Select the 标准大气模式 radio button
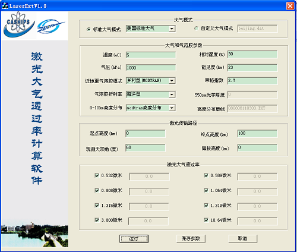Viewport: 297px width, 252px height. click(89, 29)
